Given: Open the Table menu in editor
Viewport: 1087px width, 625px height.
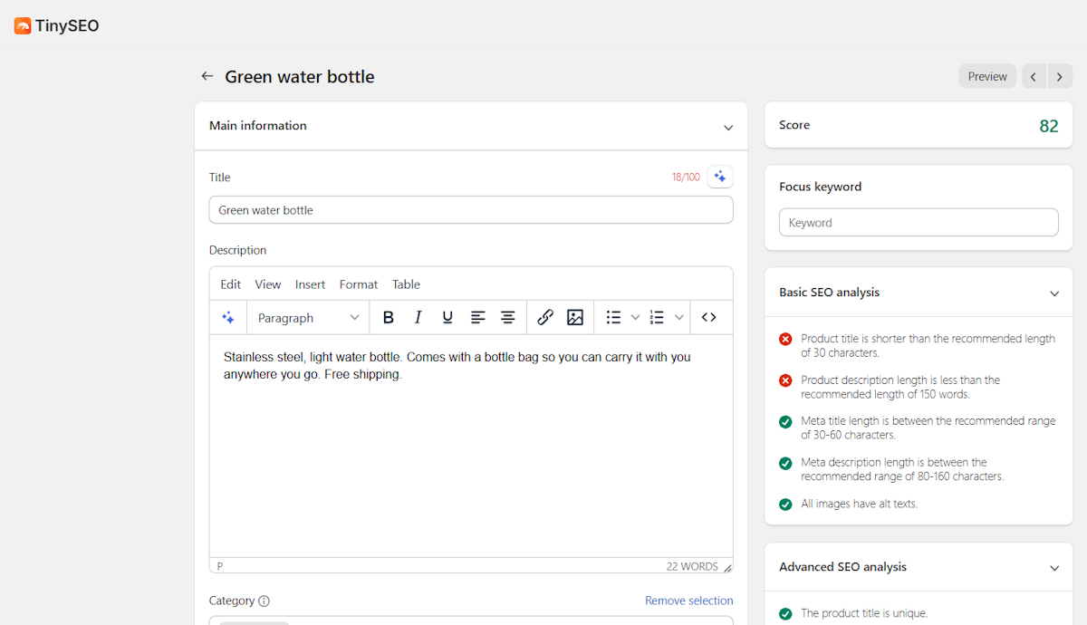Looking at the screenshot, I should pos(406,284).
